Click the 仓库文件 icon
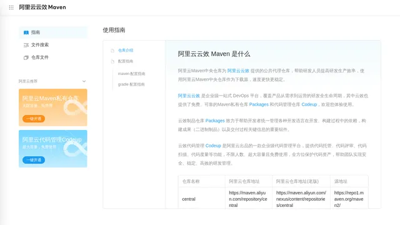 [26, 57]
